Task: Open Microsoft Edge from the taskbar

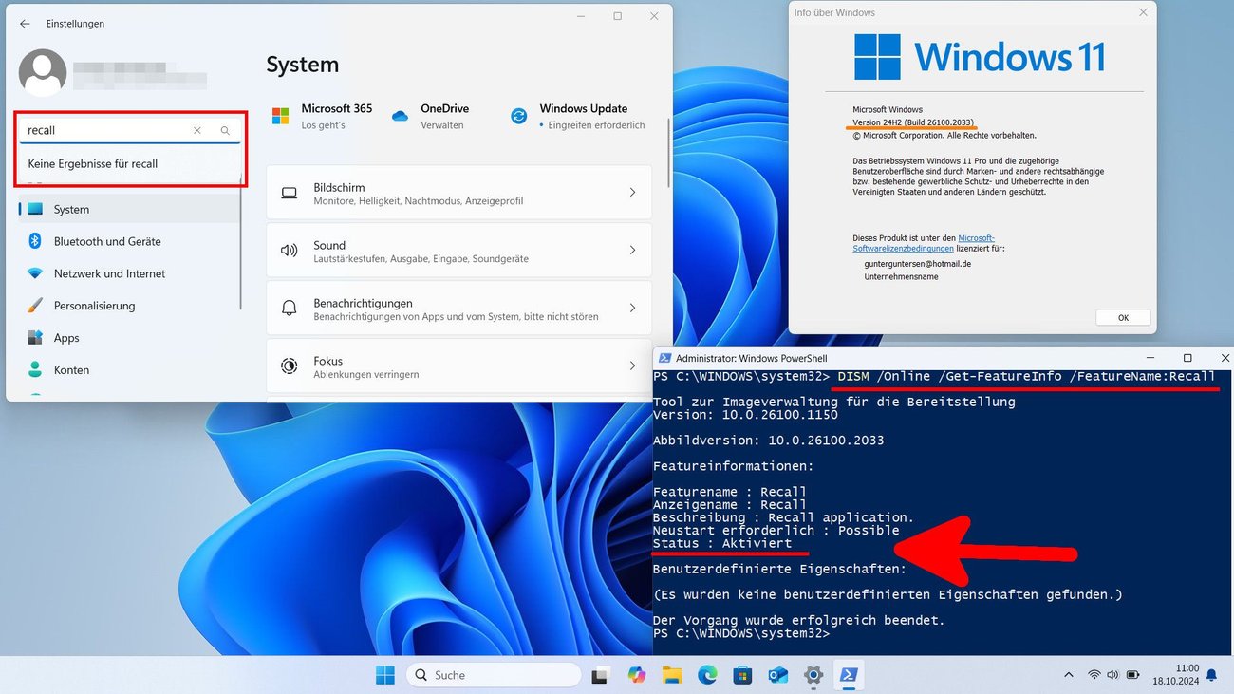Action: 707,675
